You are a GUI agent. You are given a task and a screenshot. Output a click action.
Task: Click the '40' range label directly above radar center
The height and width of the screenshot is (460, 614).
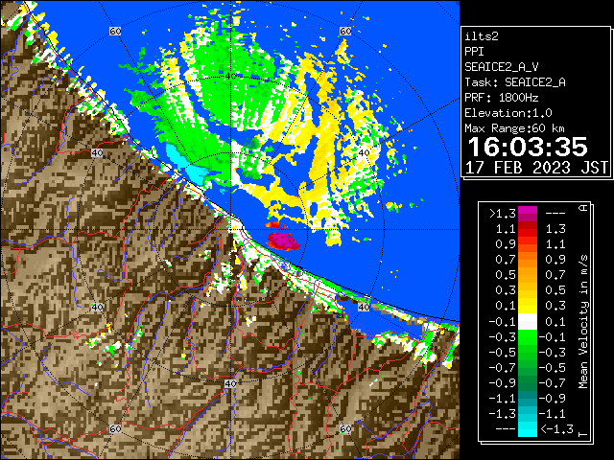(x=230, y=77)
